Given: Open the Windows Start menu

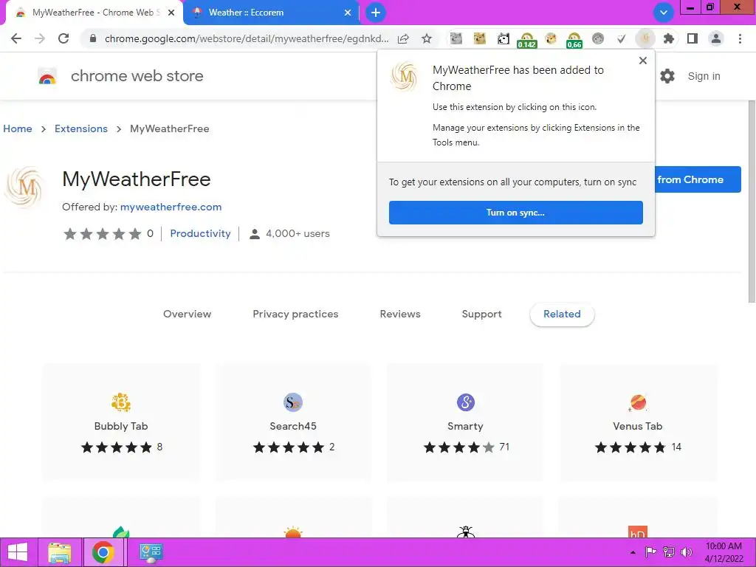Looking at the screenshot, I should [18, 552].
